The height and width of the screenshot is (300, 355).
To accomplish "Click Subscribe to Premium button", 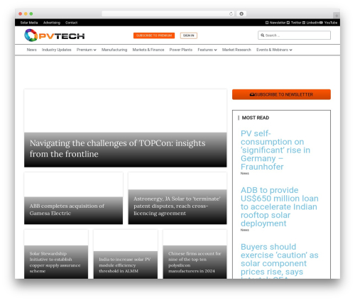I will 154,35.
